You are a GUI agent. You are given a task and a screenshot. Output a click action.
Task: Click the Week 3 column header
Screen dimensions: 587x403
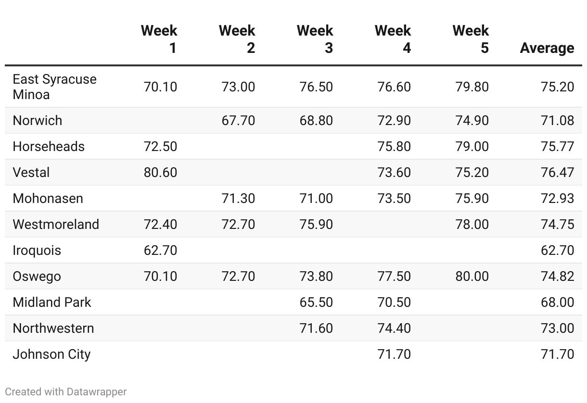coord(315,39)
